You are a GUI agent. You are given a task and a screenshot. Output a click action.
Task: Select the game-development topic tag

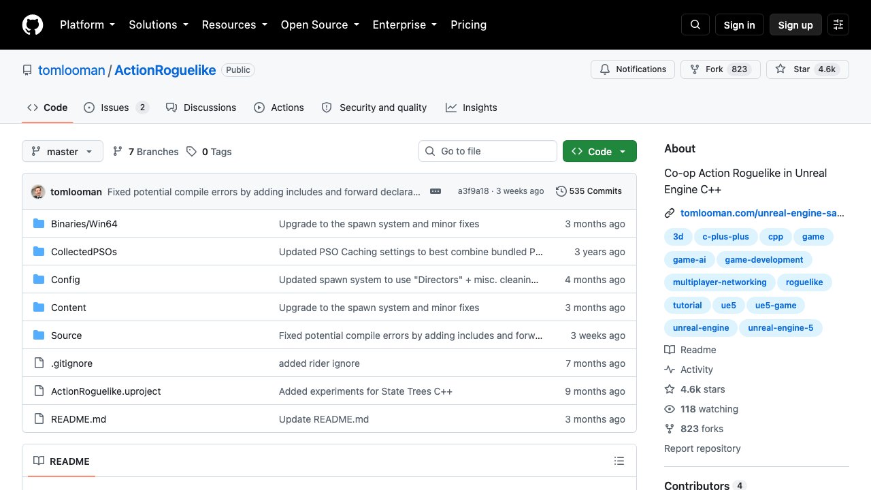coord(764,260)
